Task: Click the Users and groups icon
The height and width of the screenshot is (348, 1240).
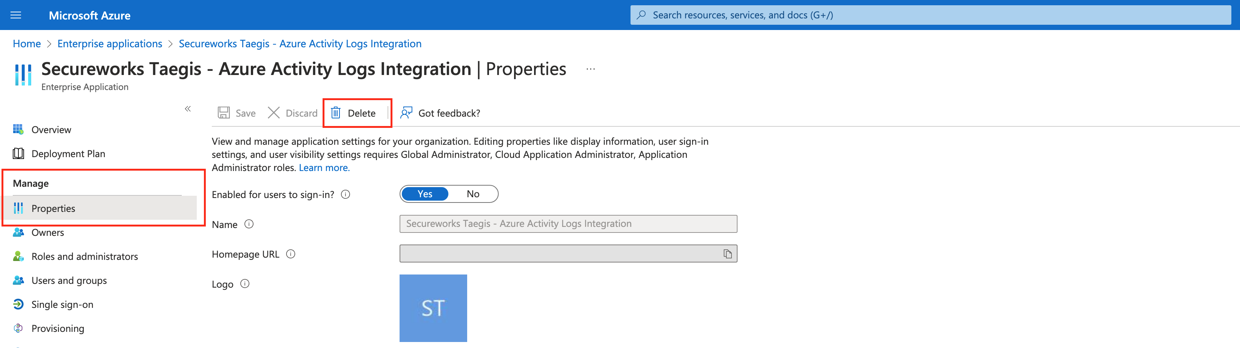Action: pos(18,280)
